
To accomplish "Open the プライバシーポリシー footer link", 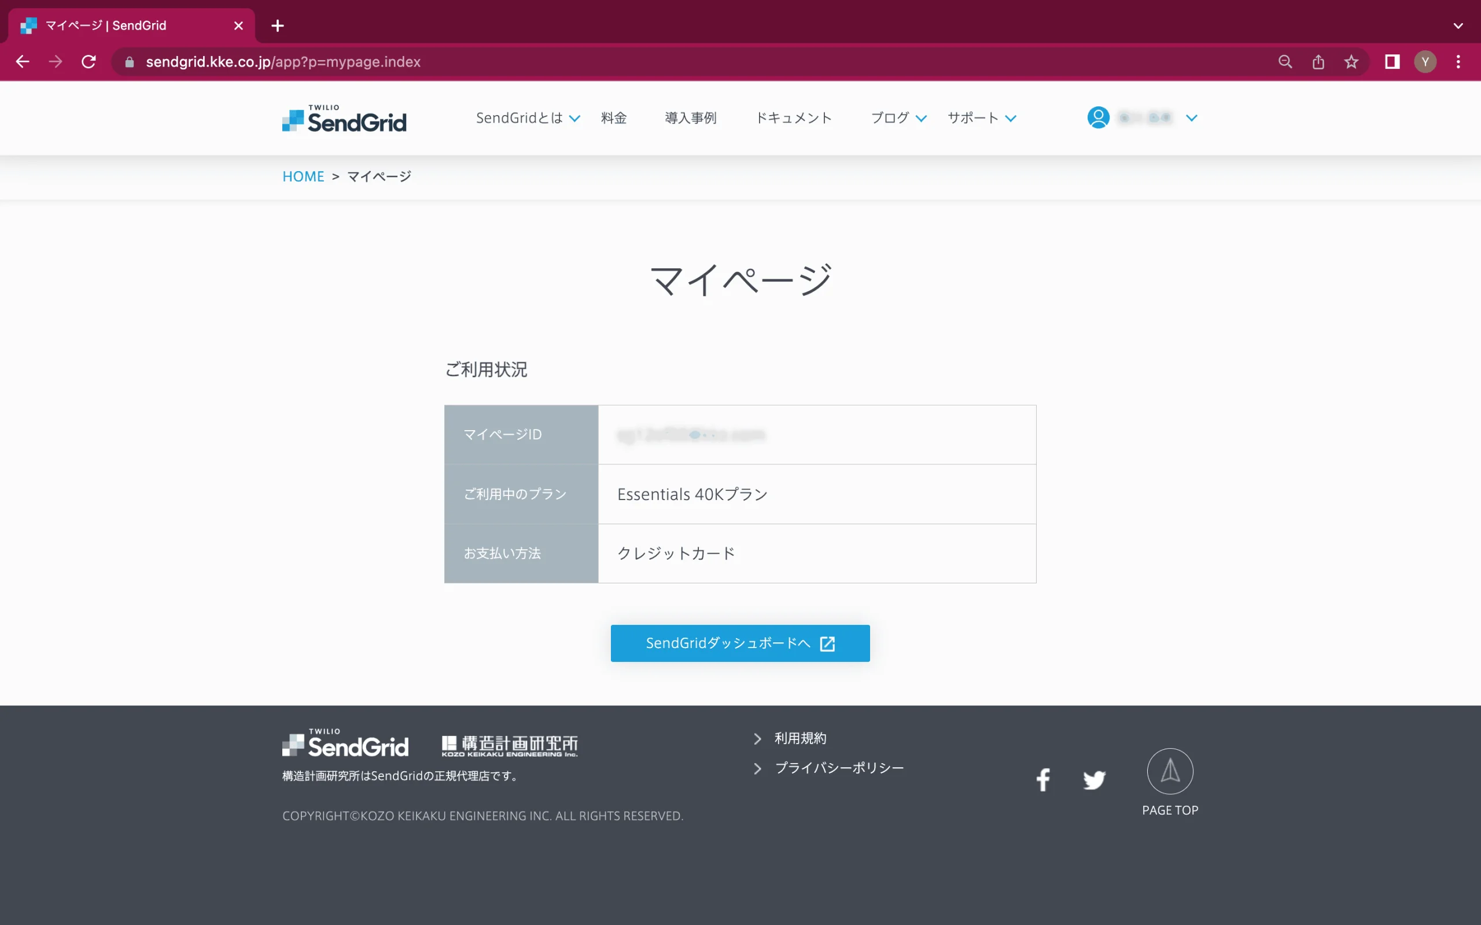I will click(x=839, y=768).
